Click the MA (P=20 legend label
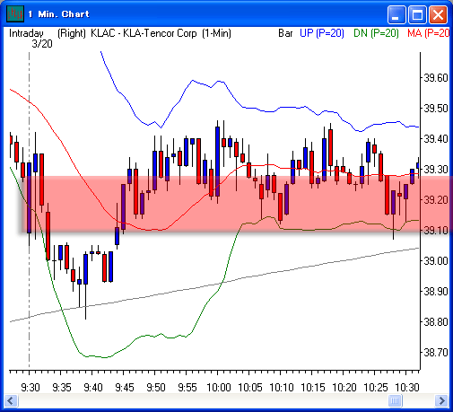The height and width of the screenshot is (412, 453). click(x=428, y=33)
